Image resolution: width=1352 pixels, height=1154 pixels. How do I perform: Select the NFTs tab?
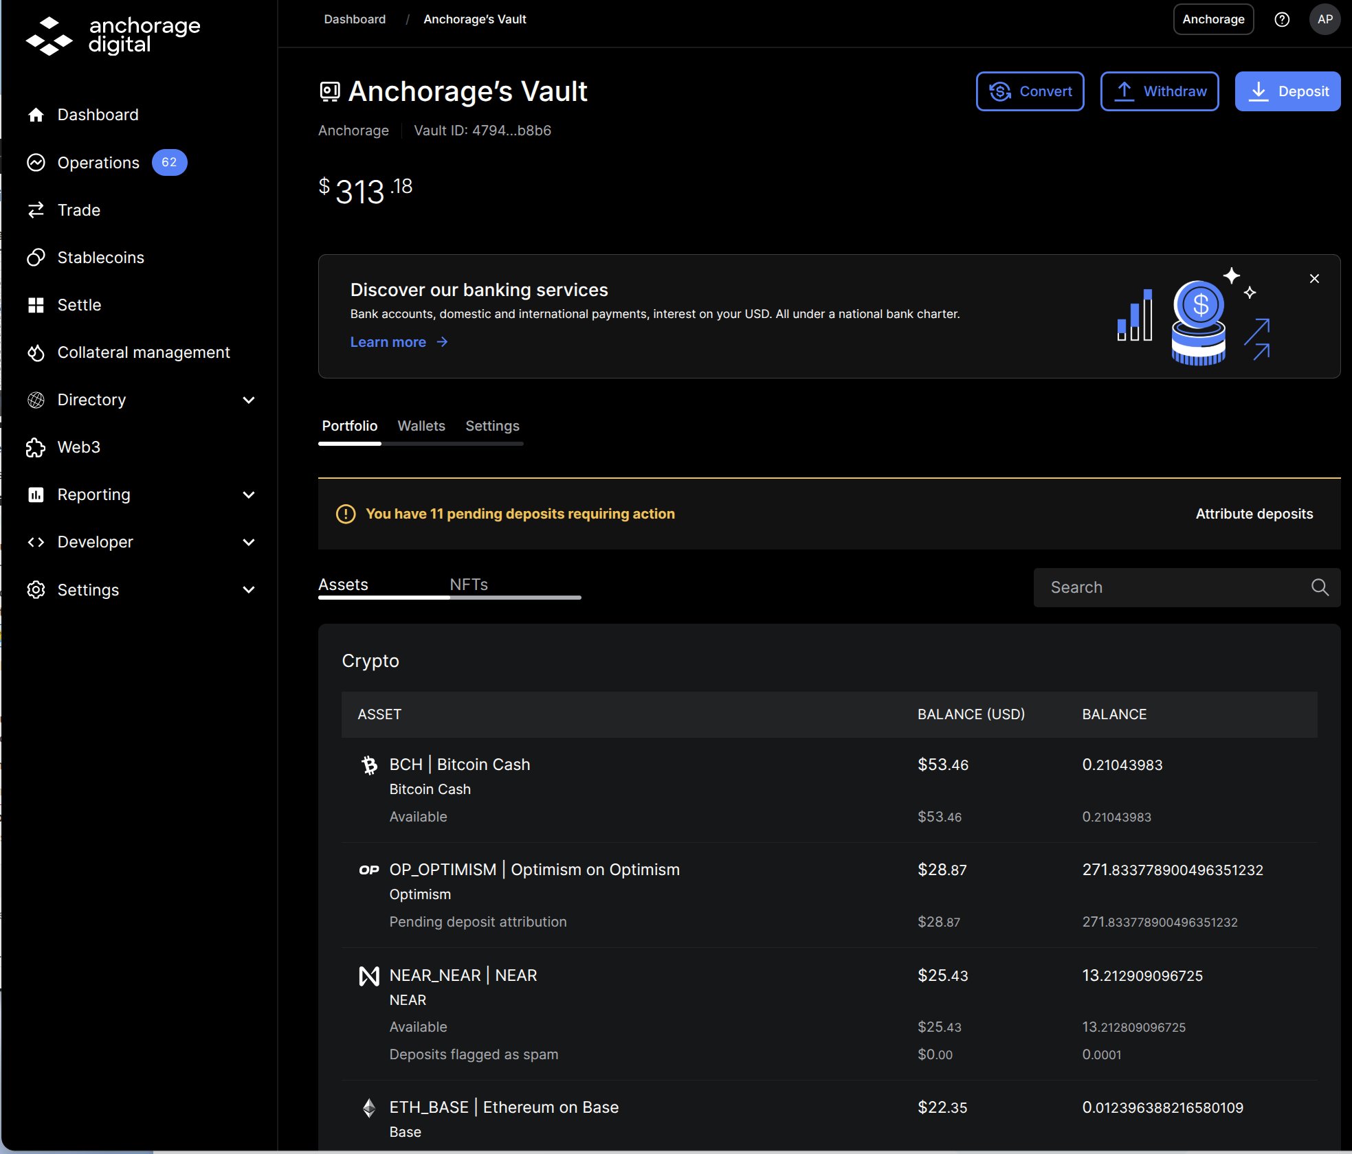click(469, 585)
